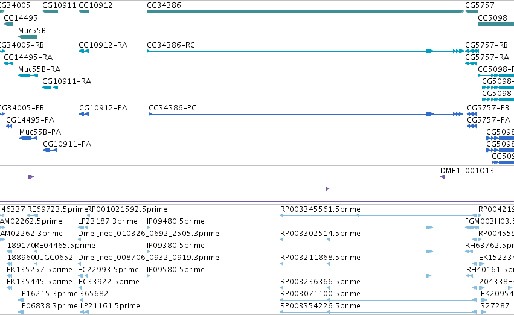
Task: Select the 188960 EST label
Action: (21, 258)
